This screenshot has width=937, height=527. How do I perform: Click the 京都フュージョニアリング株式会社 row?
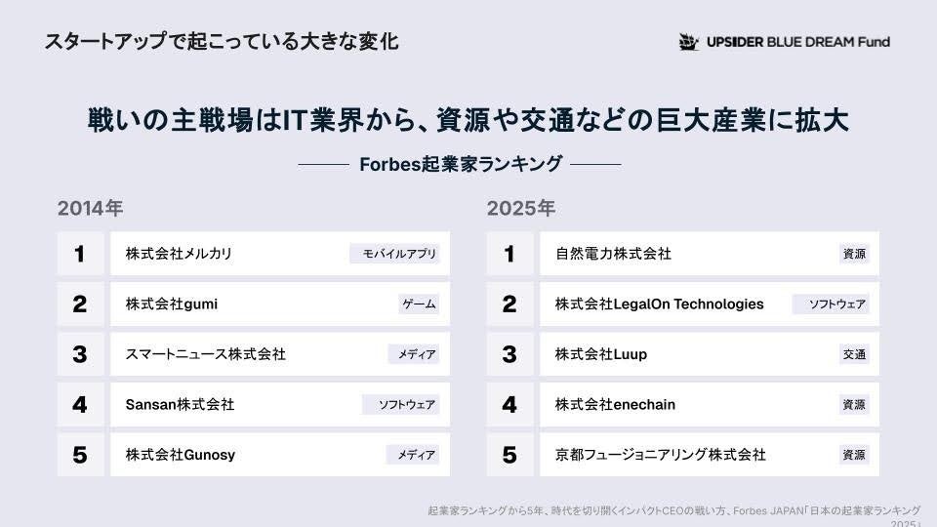click(x=661, y=455)
